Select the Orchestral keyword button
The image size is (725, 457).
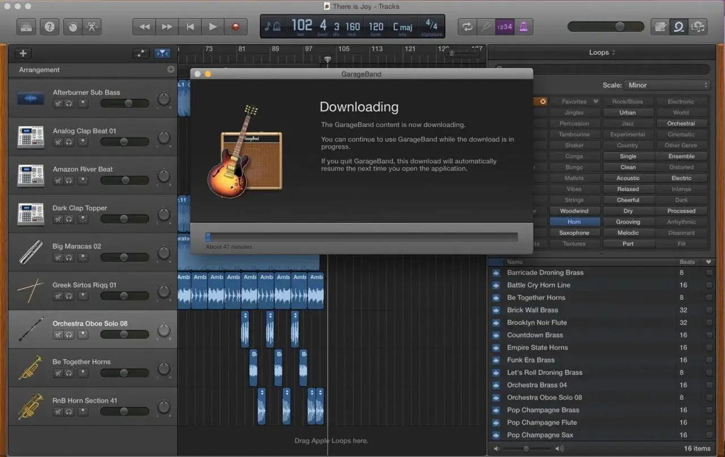681,123
